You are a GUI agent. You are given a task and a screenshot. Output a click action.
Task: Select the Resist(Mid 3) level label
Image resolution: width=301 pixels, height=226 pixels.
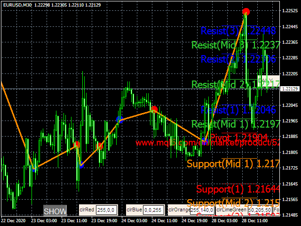click(x=236, y=45)
